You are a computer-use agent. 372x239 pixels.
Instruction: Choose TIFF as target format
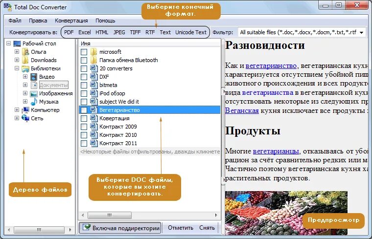point(135,32)
